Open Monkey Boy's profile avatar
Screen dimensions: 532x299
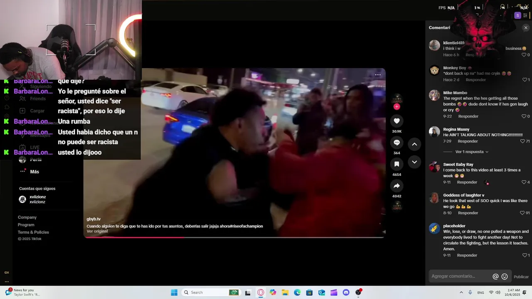[x=434, y=70]
